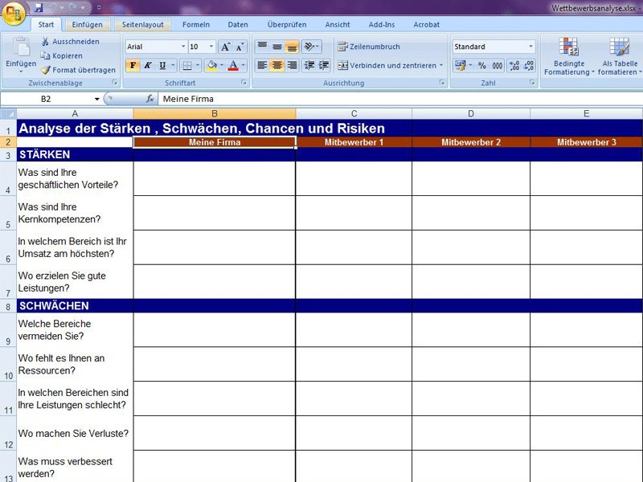Expand Ausrichtung dialog launcher
This screenshot has height=482, width=643.
(442, 83)
